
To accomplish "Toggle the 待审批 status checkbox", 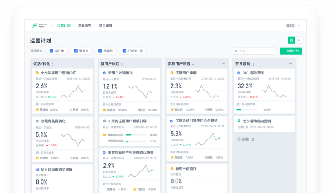I will (100, 51).
